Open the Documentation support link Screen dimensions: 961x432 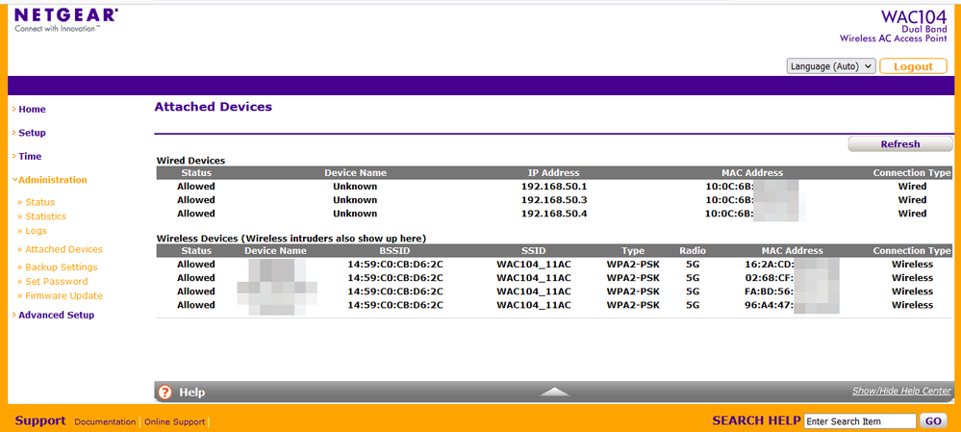coord(105,421)
